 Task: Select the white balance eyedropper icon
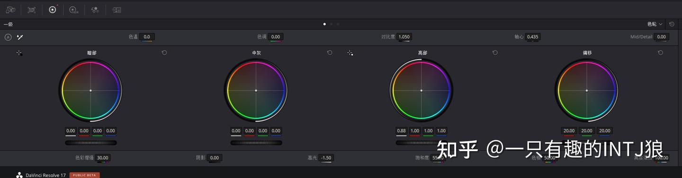coord(20,37)
